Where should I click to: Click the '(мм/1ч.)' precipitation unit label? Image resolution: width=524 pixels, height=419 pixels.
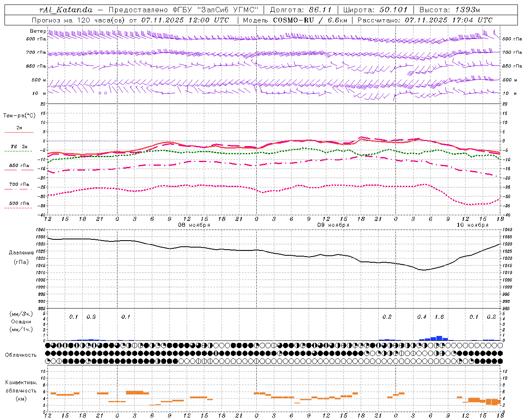pyautogui.click(x=21, y=329)
